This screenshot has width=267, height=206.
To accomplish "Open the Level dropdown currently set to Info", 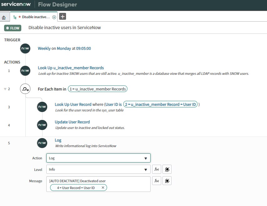I will 98,169.
